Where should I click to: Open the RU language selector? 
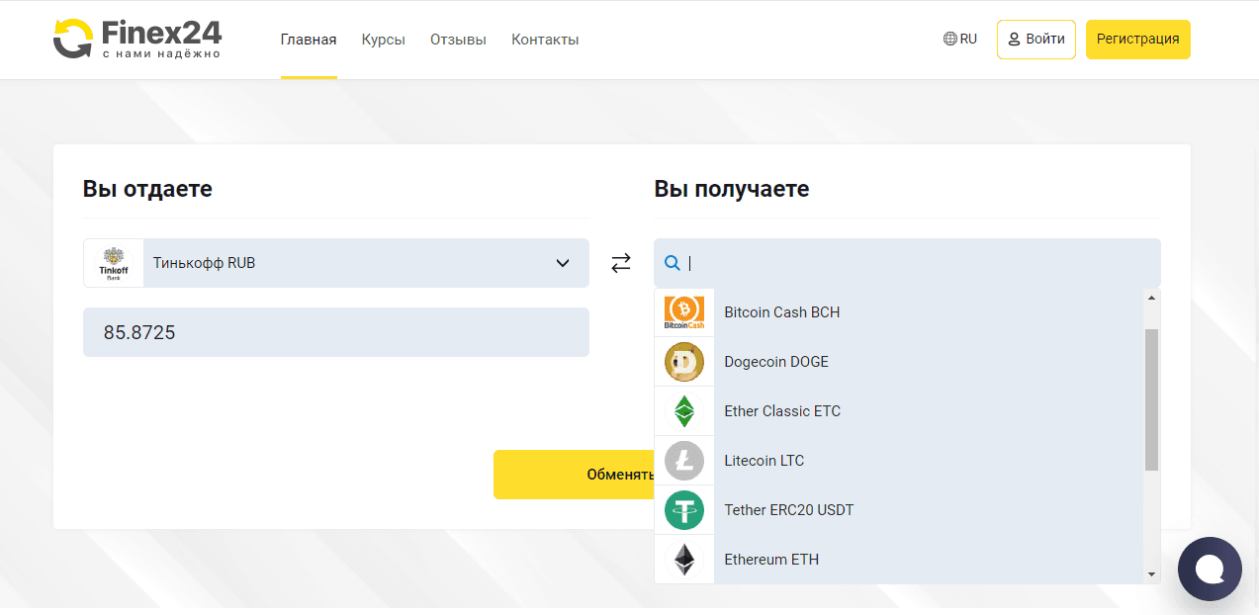point(960,40)
